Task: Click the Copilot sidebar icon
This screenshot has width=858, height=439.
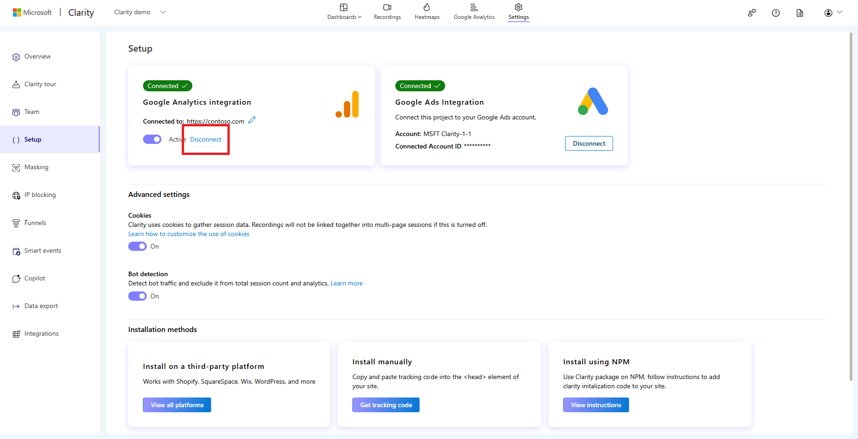Action: [x=16, y=278]
